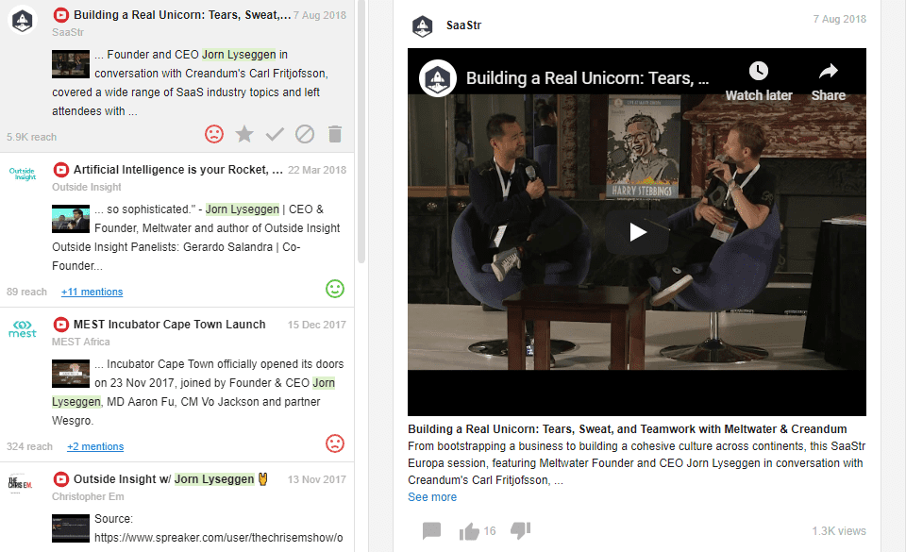Viewport: 906px width, 552px height.
Task: Star the Building a Real Unicorn mention
Action: click(244, 134)
